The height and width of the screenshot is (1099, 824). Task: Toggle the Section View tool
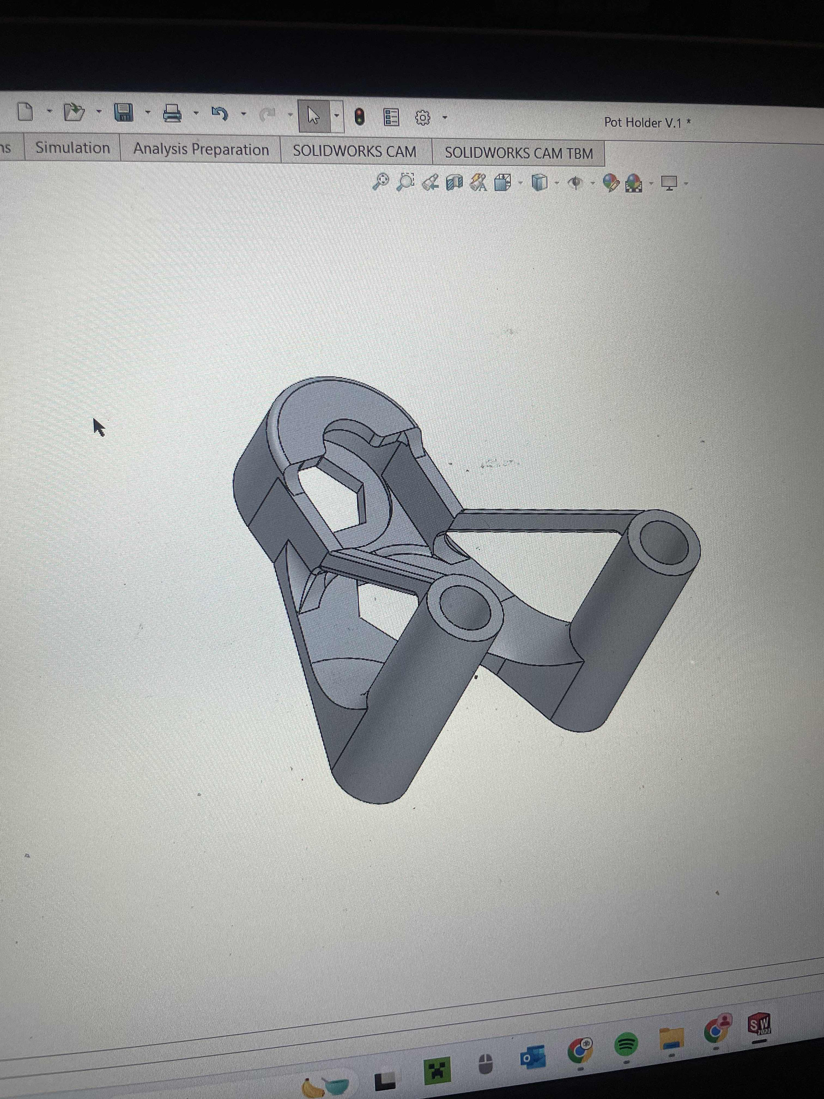tap(454, 183)
